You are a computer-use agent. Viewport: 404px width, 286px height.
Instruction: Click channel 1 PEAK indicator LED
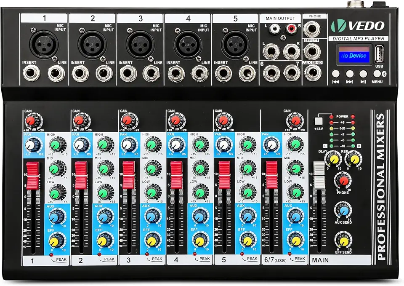51,255
